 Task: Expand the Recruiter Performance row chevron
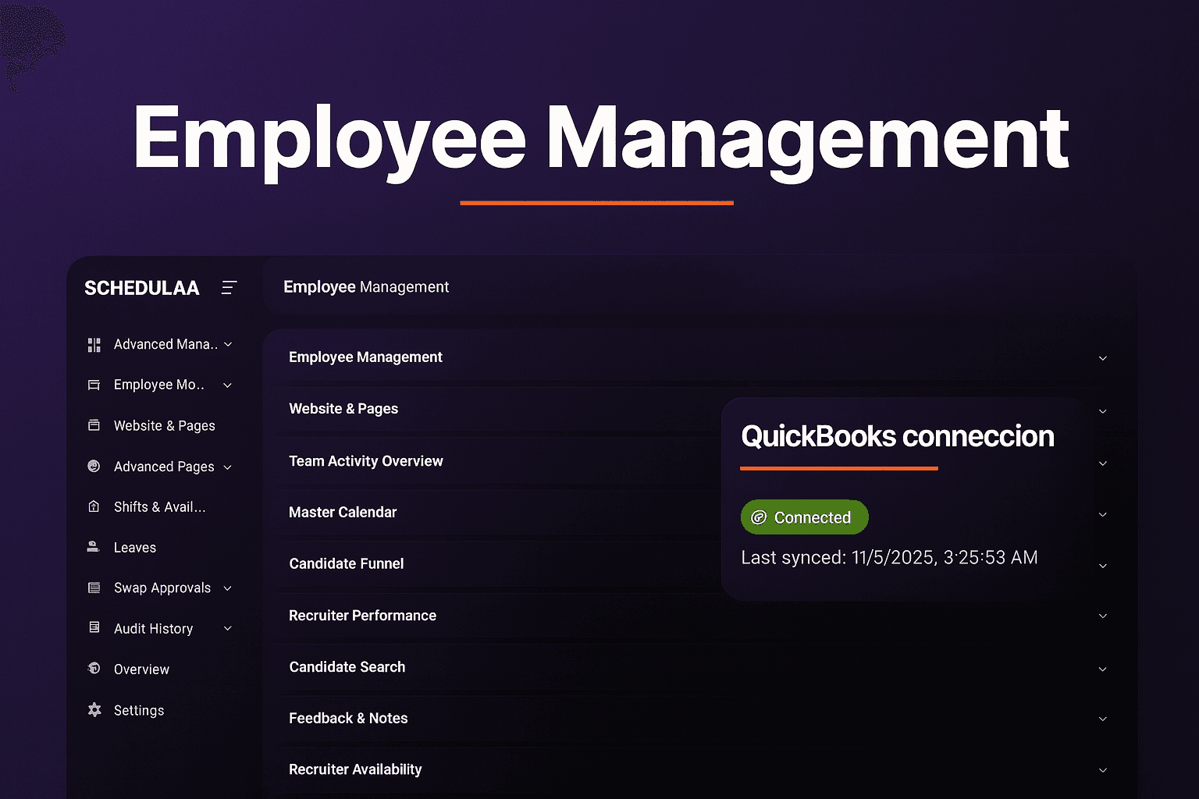[x=1103, y=616]
